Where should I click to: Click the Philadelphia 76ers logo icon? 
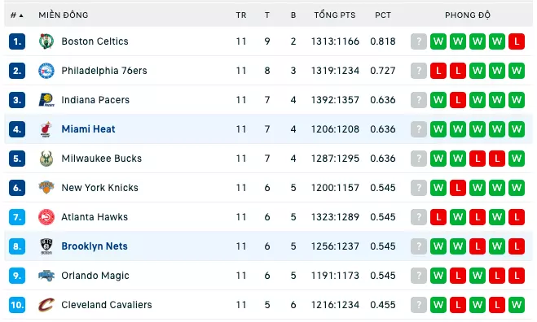click(46, 71)
